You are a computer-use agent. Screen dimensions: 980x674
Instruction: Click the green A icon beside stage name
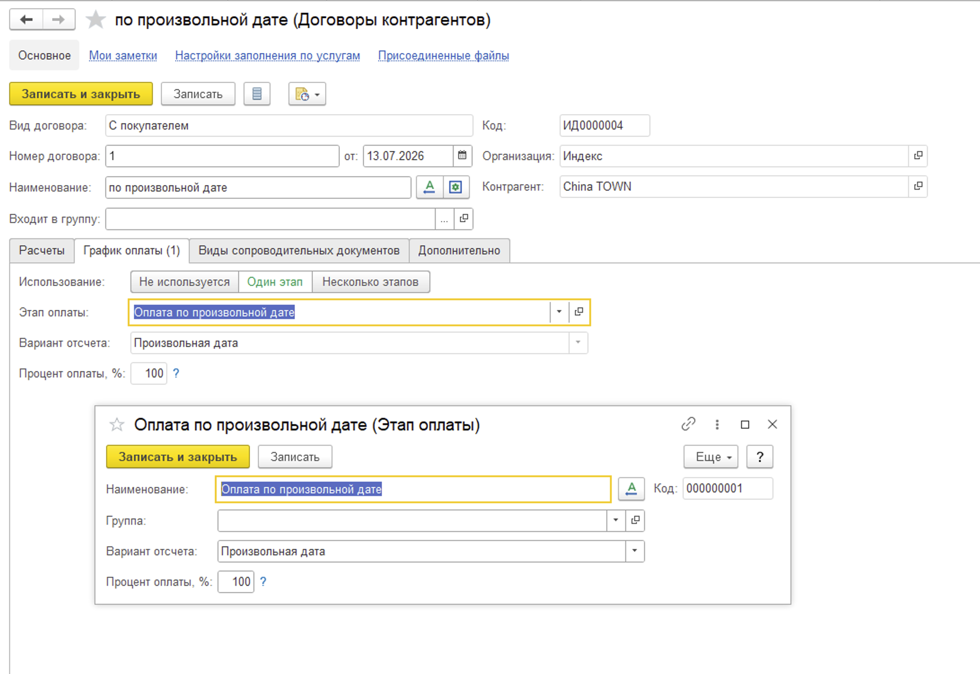631,489
